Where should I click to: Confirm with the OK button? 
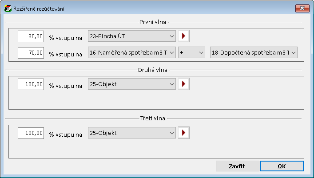pyautogui.click(x=282, y=166)
